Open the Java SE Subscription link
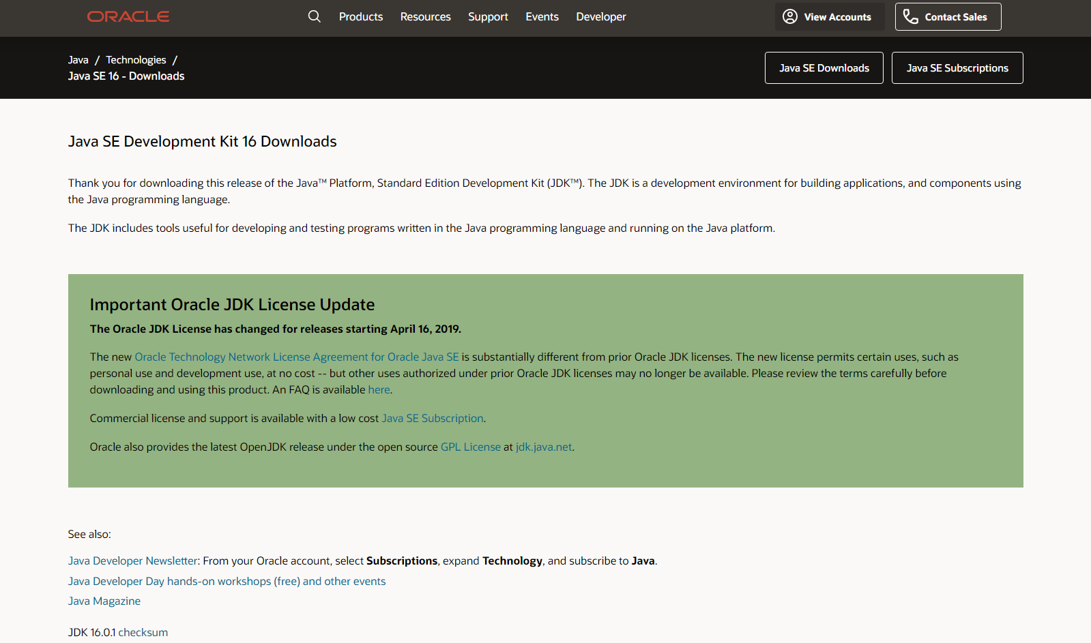This screenshot has height=643, width=1091. [433, 419]
